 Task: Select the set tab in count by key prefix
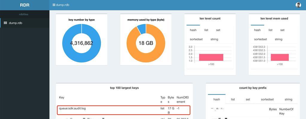(248, 99)
